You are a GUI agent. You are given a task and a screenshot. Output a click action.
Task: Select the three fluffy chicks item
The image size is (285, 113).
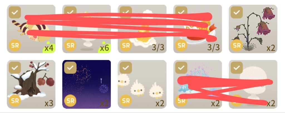click(x=142, y=84)
